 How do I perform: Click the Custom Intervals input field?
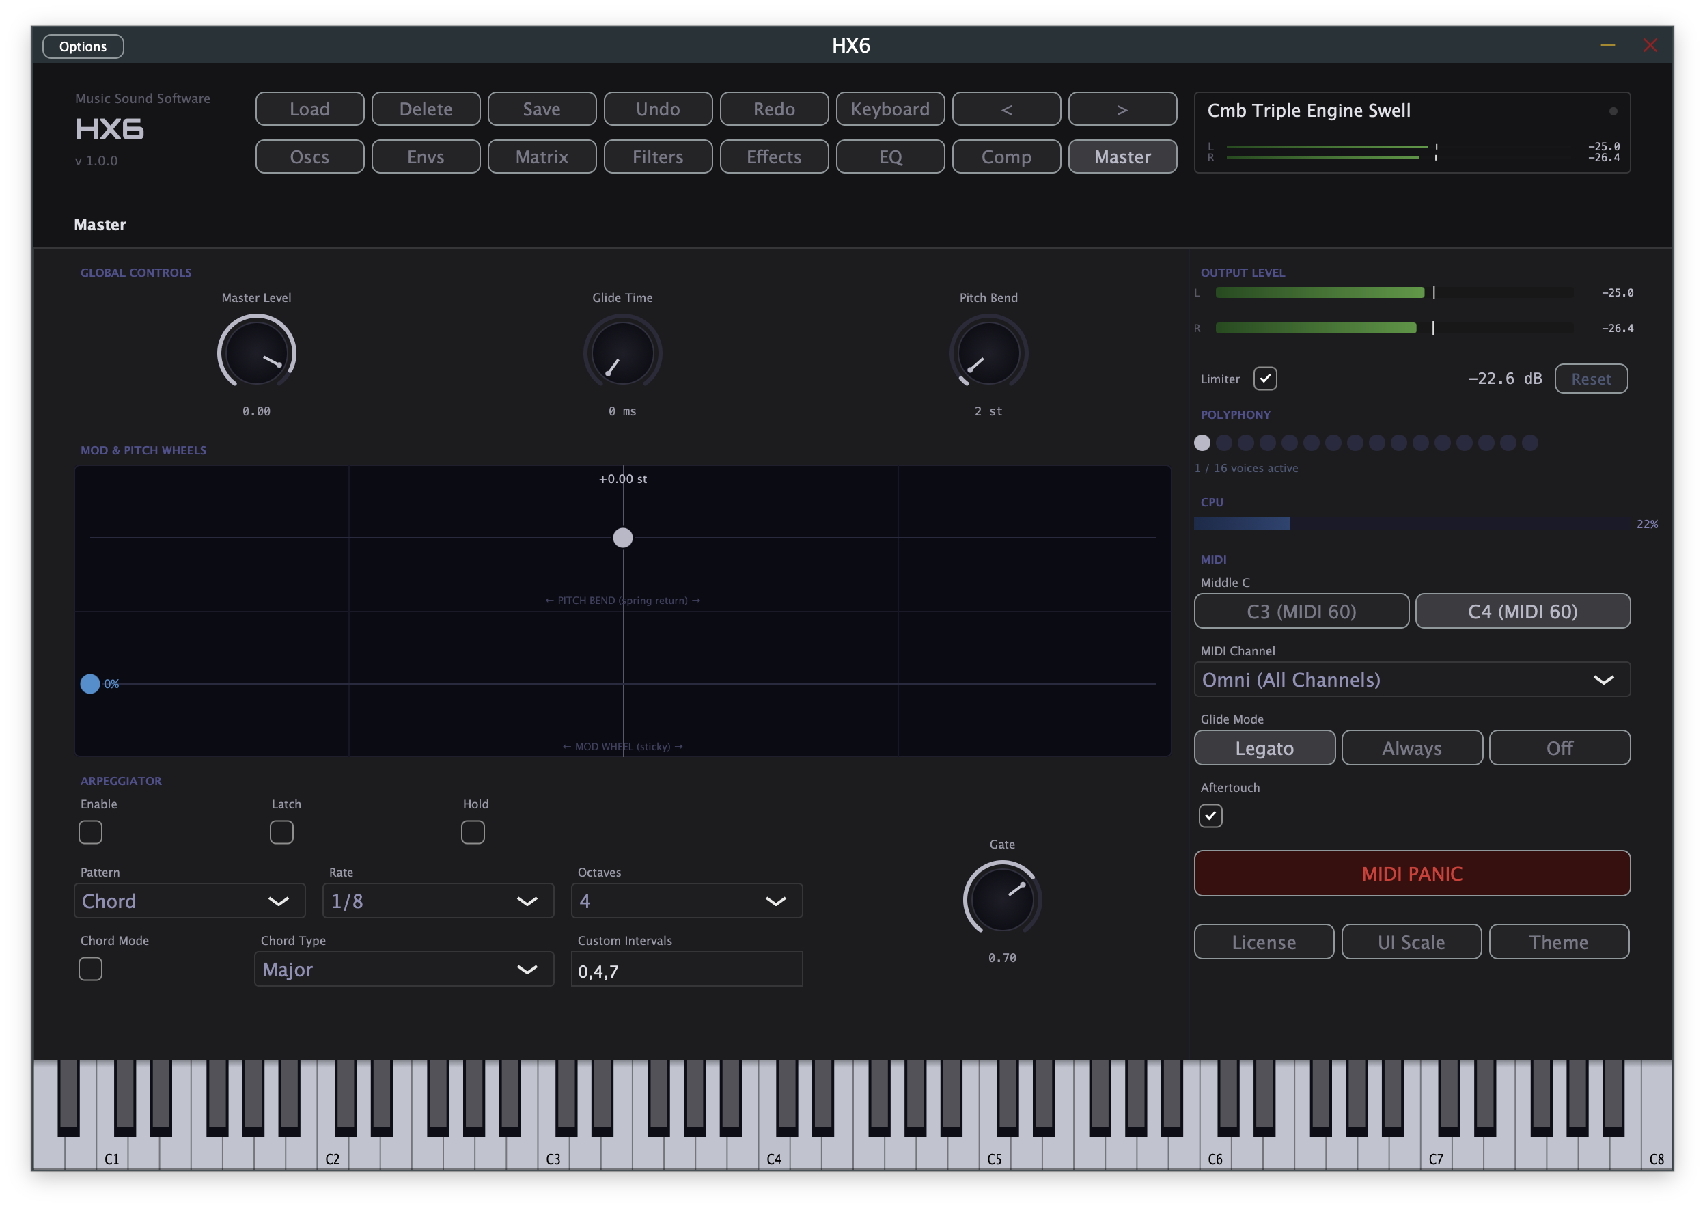pyautogui.click(x=687, y=970)
